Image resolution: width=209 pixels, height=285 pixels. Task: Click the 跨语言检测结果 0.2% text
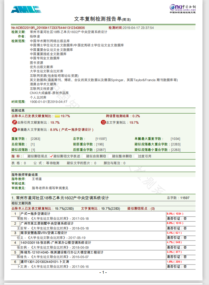[123, 116]
